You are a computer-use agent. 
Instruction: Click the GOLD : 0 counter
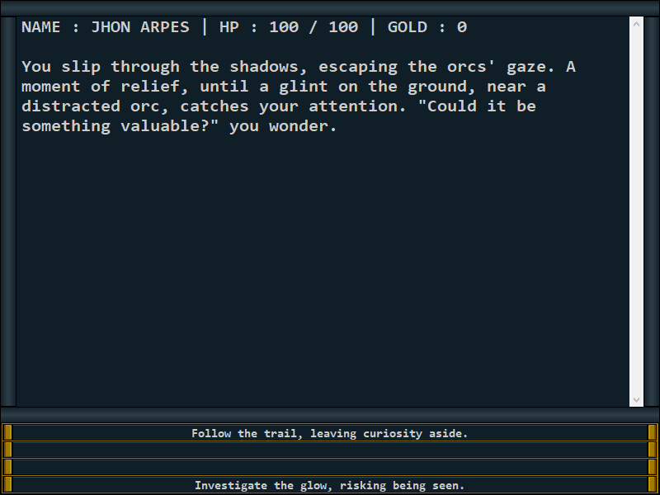pyautogui.click(x=427, y=27)
